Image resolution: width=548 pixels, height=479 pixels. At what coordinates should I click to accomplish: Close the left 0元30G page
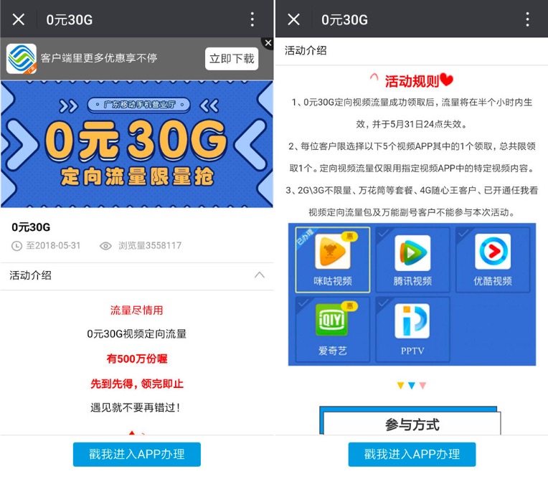tap(19, 19)
